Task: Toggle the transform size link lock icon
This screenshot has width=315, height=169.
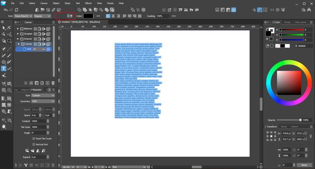Action: click(x=311, y=136)
